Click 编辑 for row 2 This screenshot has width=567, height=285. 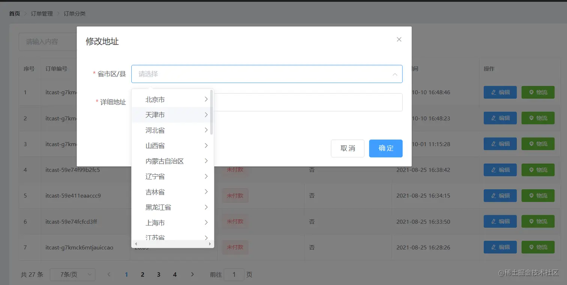[500, 118]
